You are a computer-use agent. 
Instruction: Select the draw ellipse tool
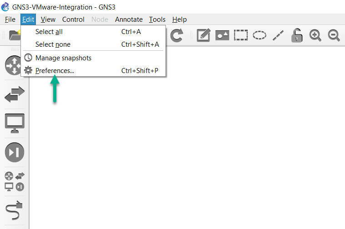(260, 35)
